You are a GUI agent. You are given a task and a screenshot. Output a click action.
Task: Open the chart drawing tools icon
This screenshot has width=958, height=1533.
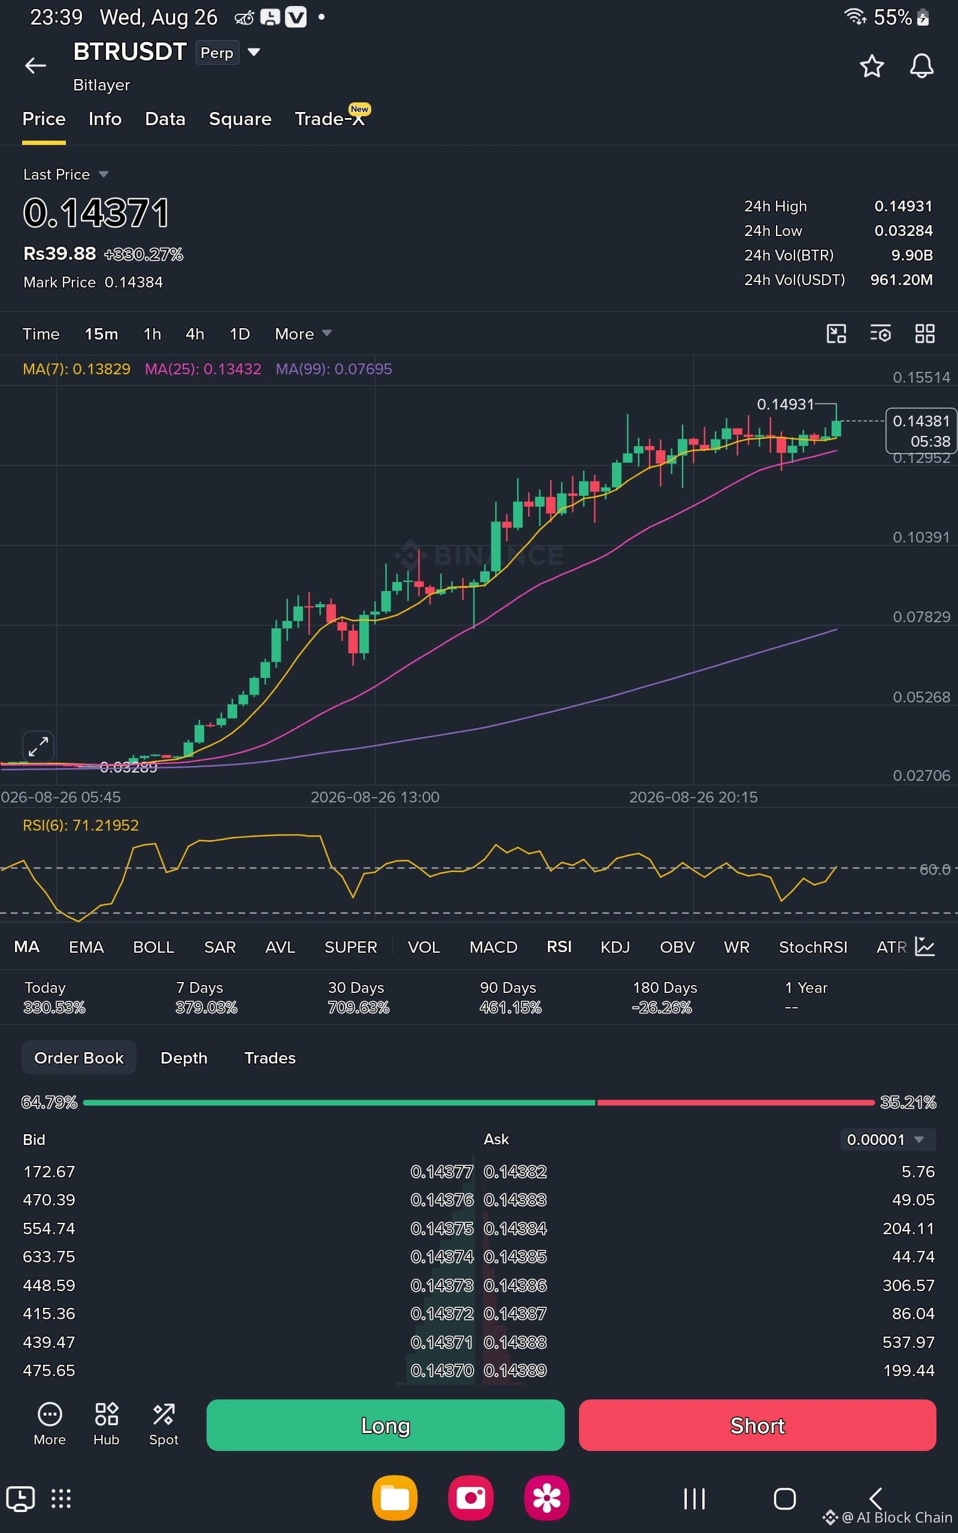click(x=836, y=334)
